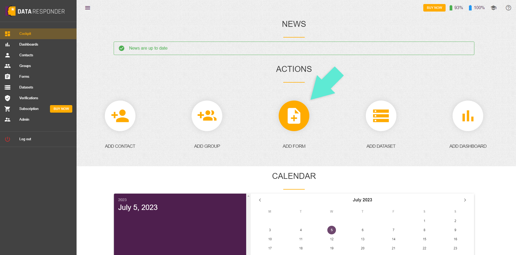Open Contacts in the sidebar
The height and width of the screenshot is (255, 516).
tap(38, 55)
